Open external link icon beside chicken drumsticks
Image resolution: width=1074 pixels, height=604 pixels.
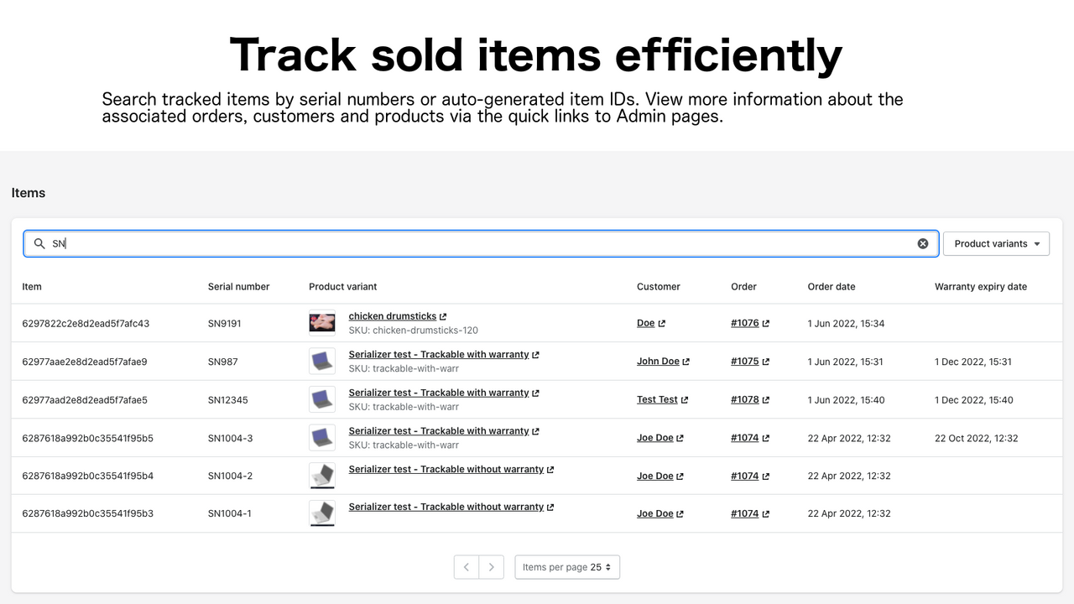pos(443,317)
